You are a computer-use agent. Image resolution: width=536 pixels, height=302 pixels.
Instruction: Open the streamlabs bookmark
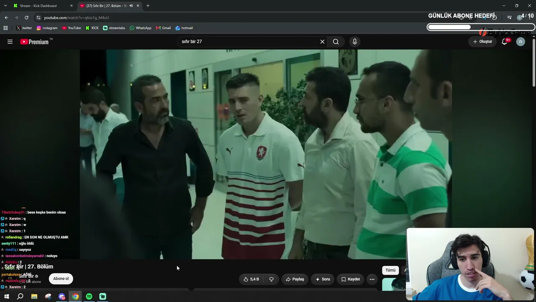pos(114,28)
